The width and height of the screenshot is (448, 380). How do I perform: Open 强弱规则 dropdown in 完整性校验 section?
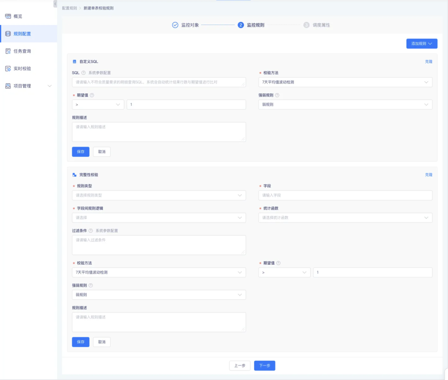click(x=159, y=295)
